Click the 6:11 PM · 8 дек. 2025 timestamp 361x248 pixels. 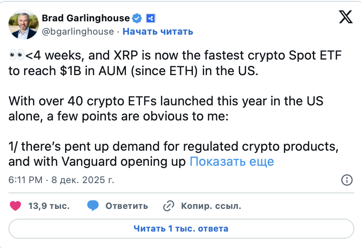(x=61, y=180)
